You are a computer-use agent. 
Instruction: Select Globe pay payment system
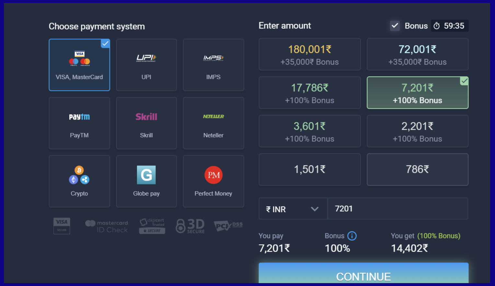[x=146, y=181]
